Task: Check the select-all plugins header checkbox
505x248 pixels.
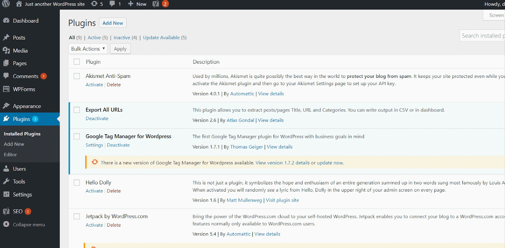Action: (77, 62)
